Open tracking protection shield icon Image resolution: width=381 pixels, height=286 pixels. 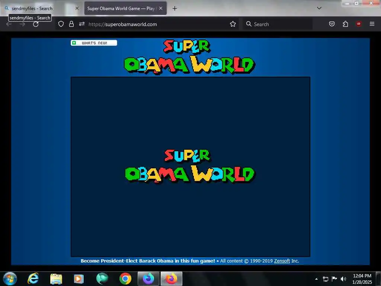61,24
